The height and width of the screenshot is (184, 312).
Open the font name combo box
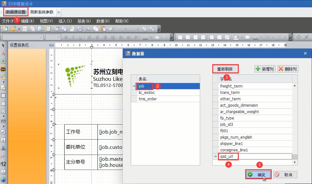23,37
